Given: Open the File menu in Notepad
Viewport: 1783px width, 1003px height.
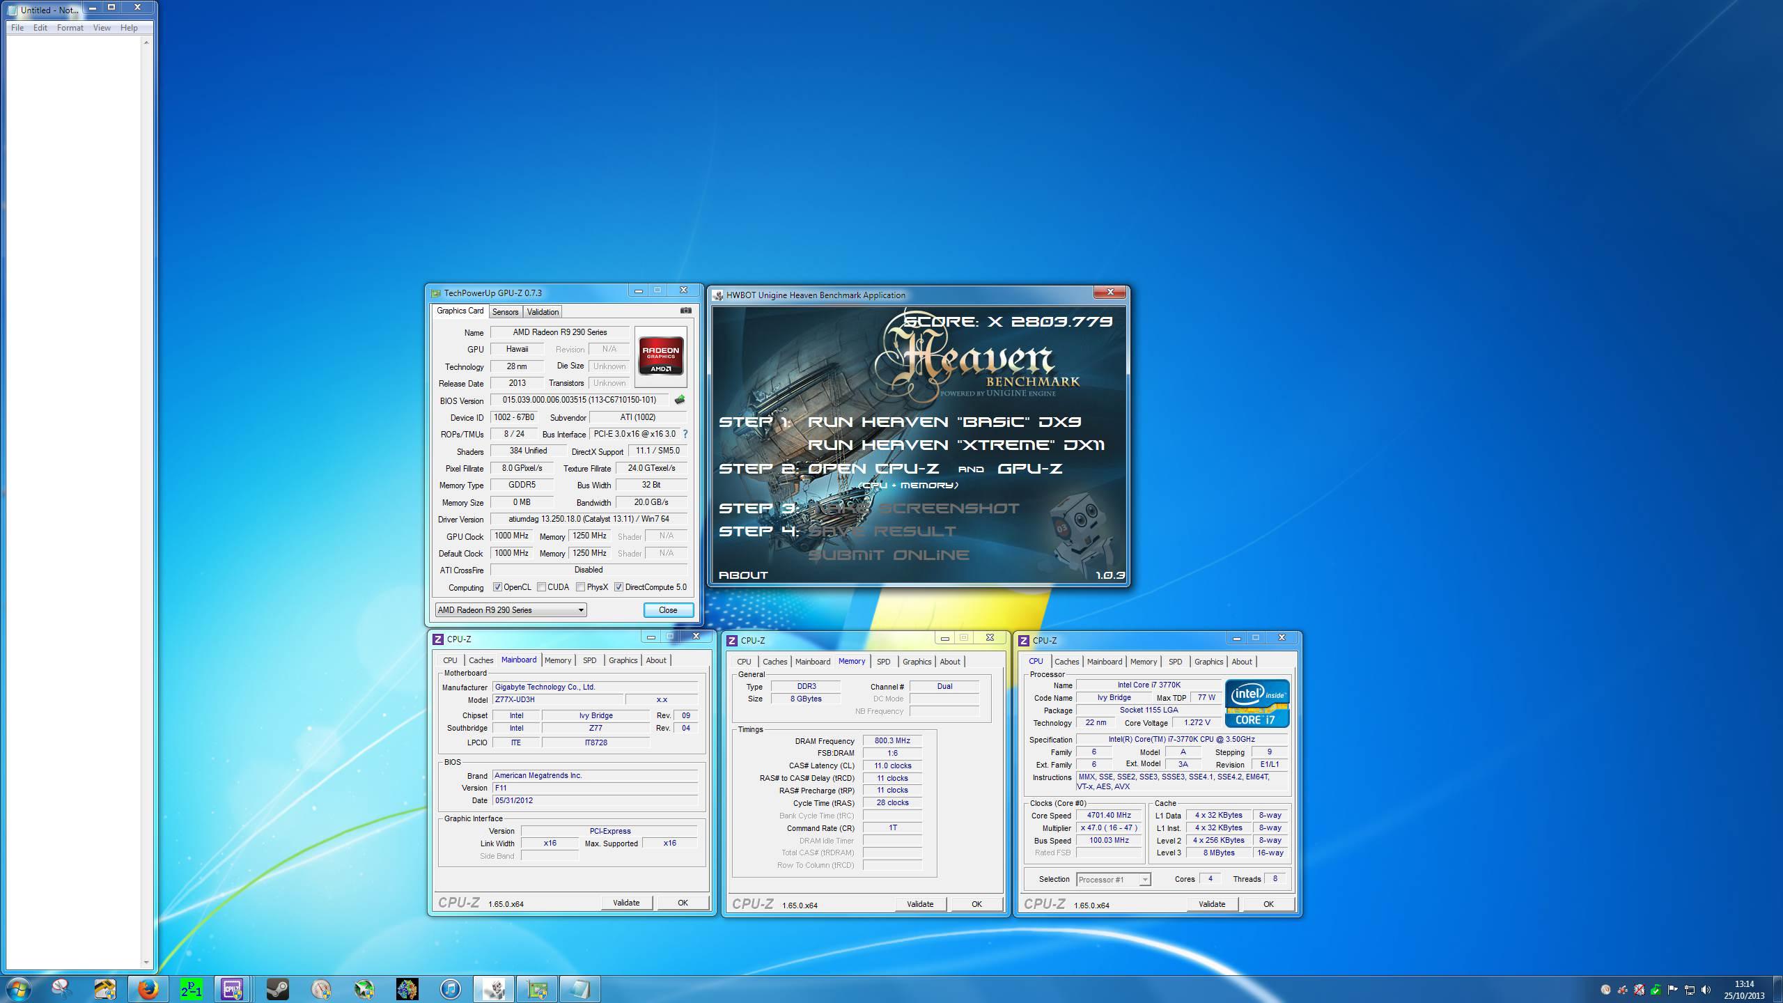Looking at the screenshot, I should (17, 28).
